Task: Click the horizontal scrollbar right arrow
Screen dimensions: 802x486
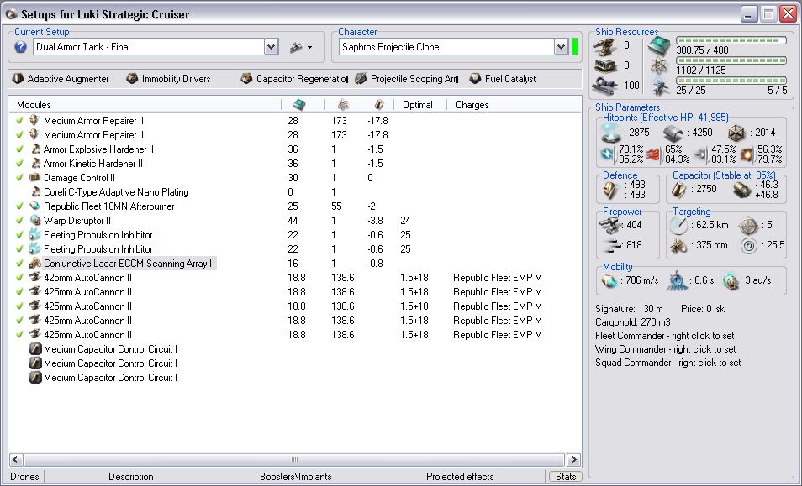Action: 573,459
